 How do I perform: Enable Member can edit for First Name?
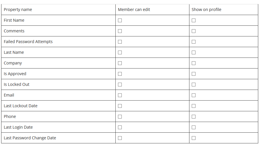pos(120,21)
